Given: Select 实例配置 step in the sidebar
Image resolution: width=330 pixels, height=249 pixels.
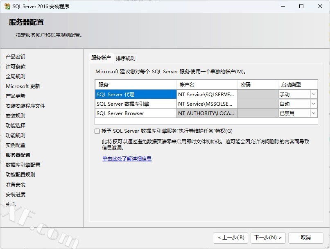Looking at the screenshot, I should (16, 145).
